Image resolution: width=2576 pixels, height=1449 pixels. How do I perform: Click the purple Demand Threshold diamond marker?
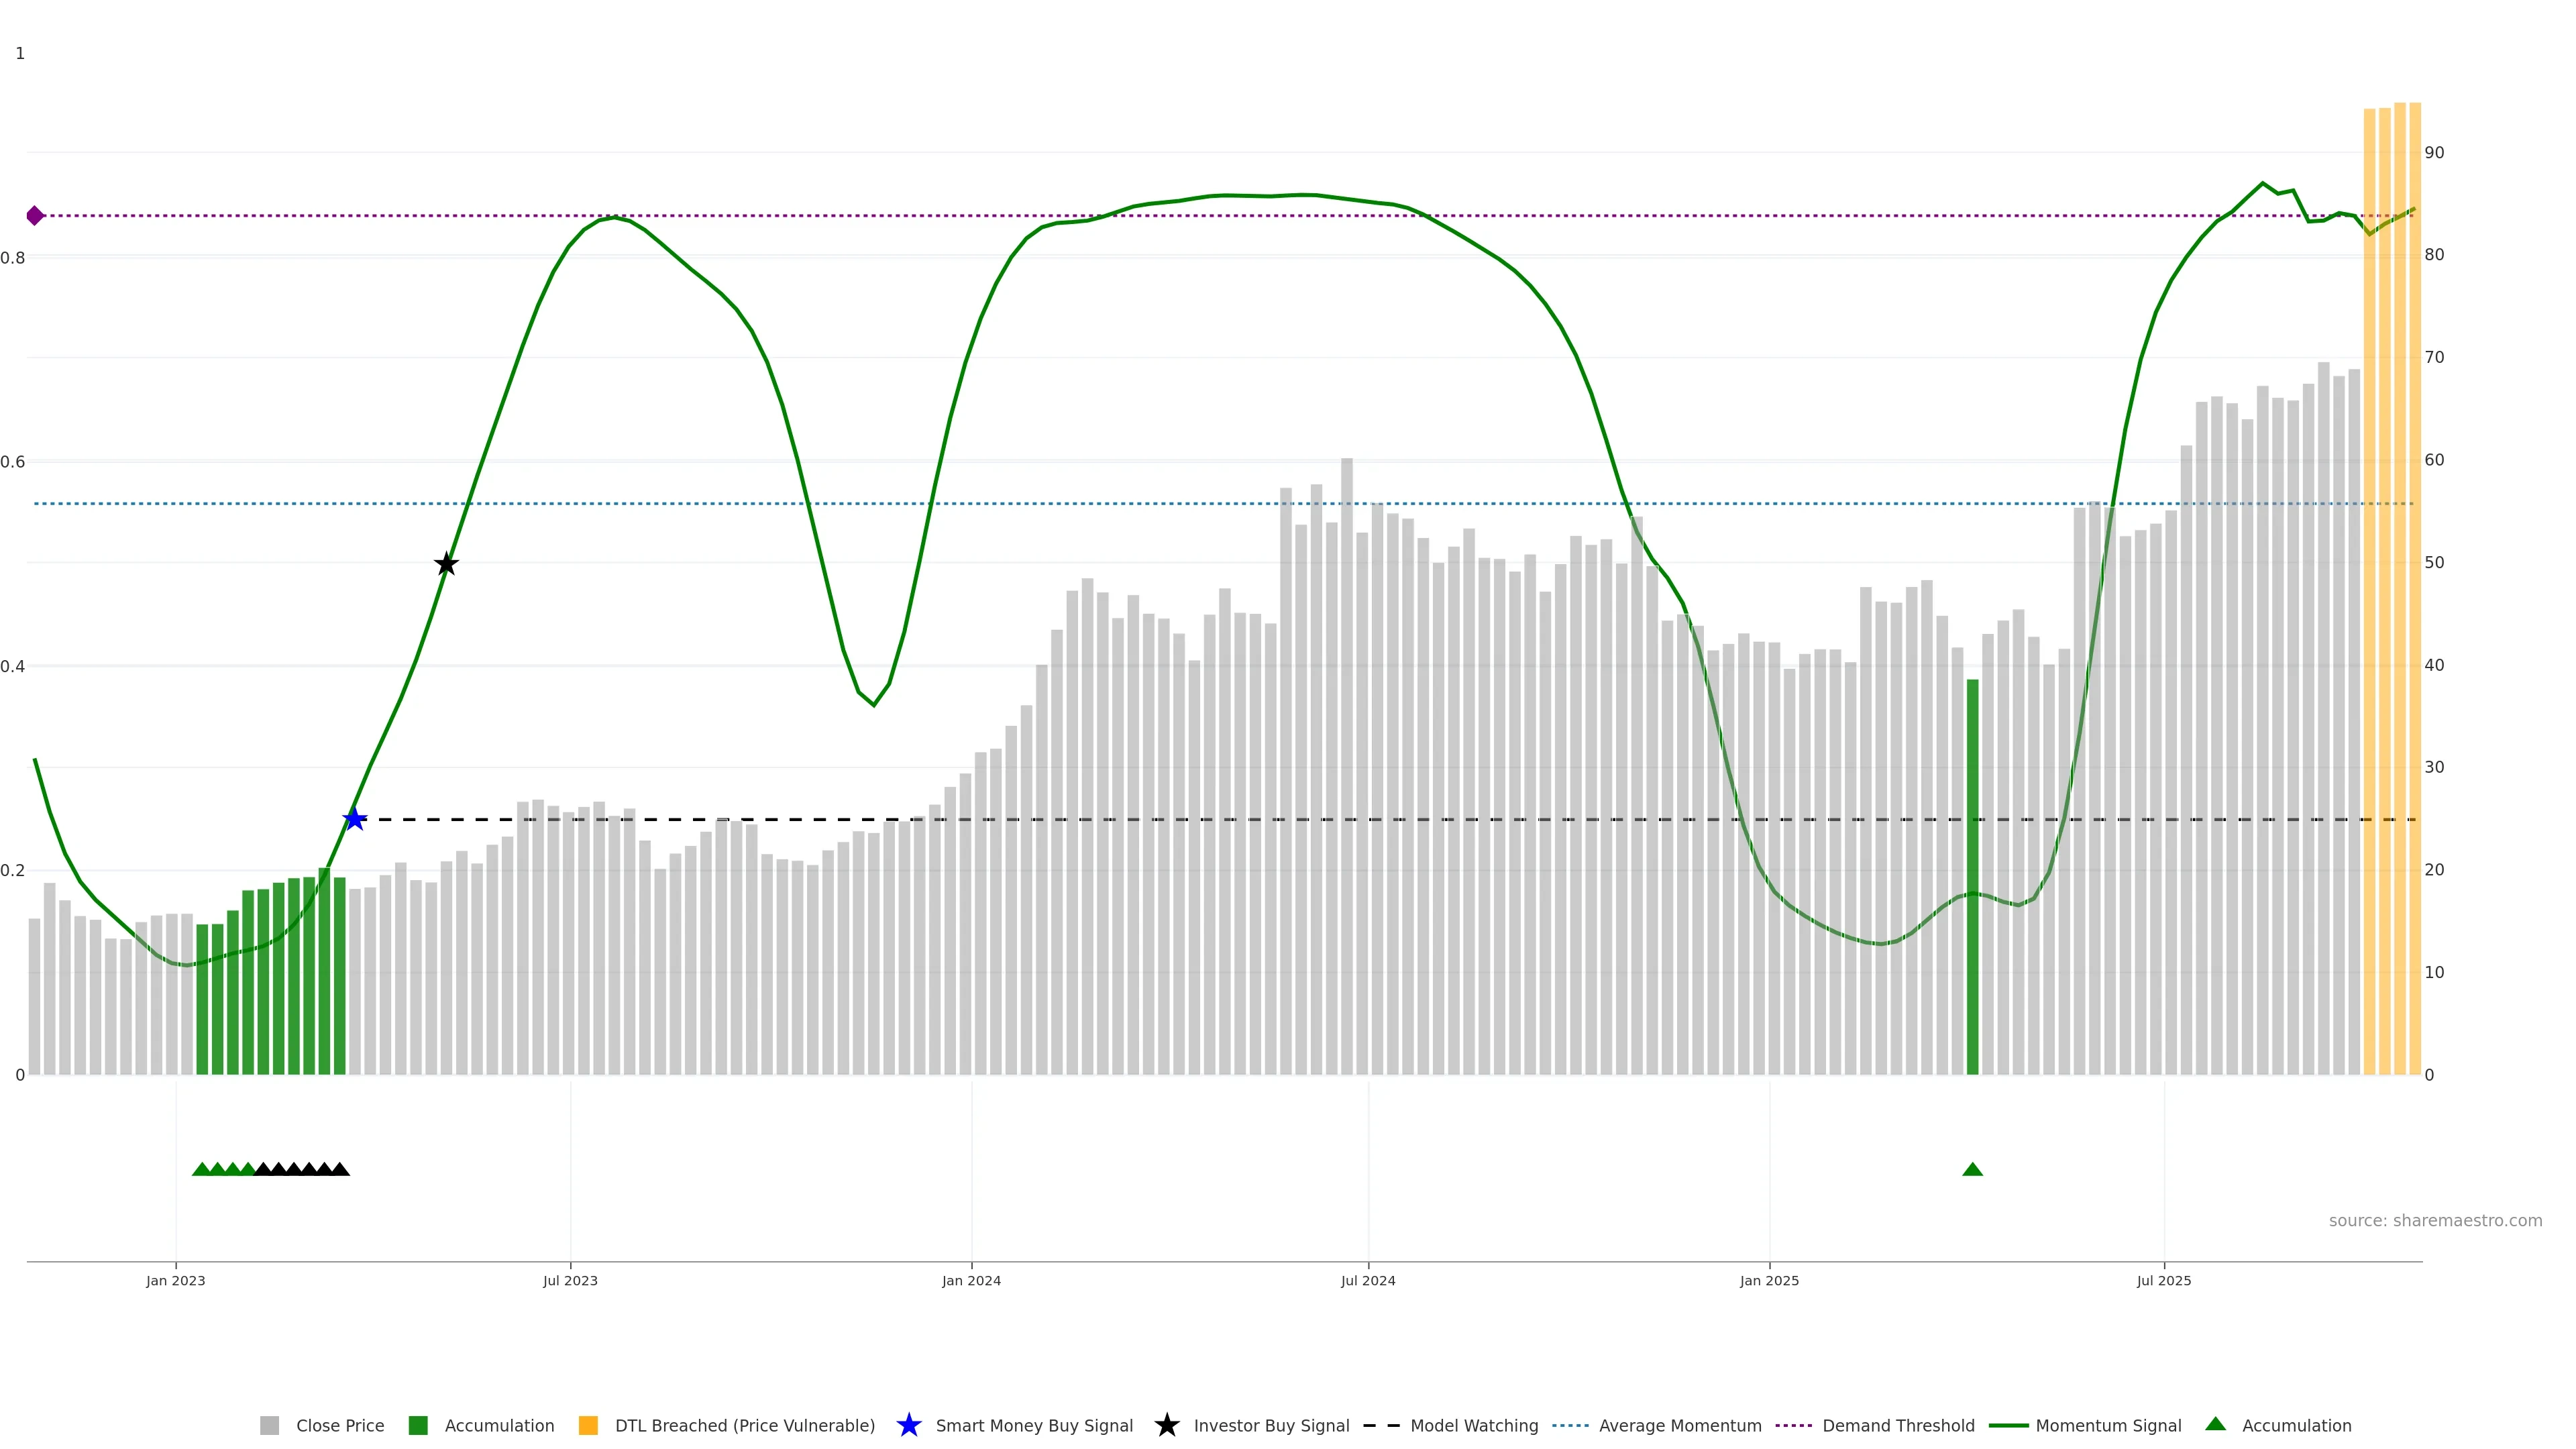point(35,216)
